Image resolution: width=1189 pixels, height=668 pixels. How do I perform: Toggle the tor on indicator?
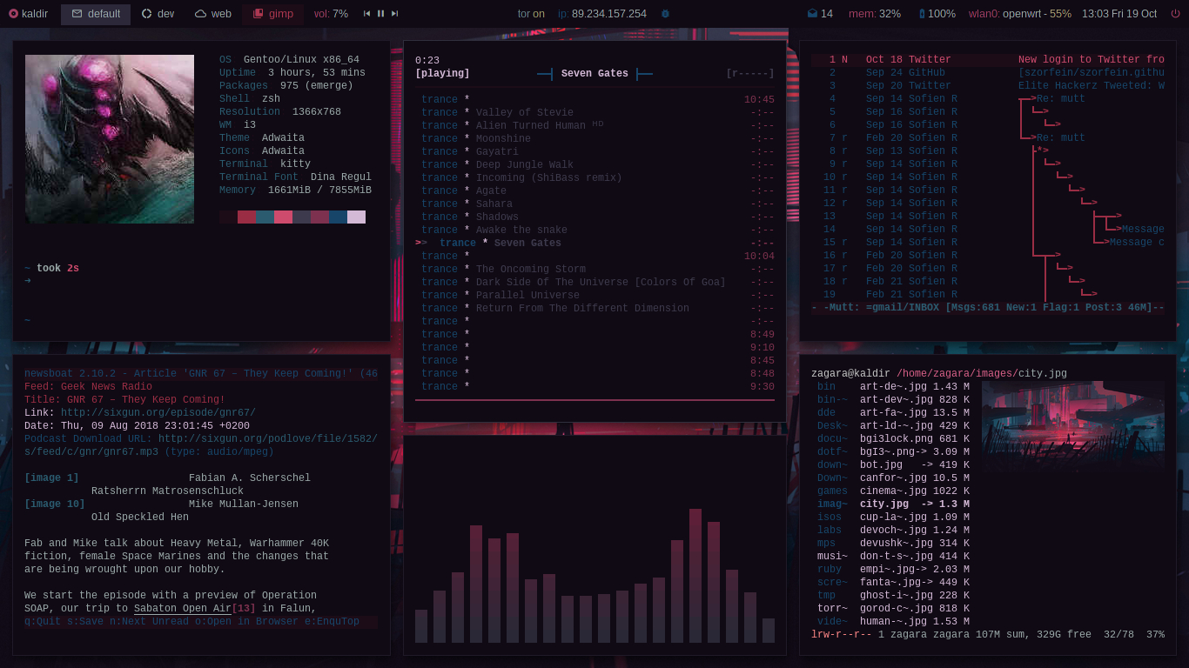531,14
